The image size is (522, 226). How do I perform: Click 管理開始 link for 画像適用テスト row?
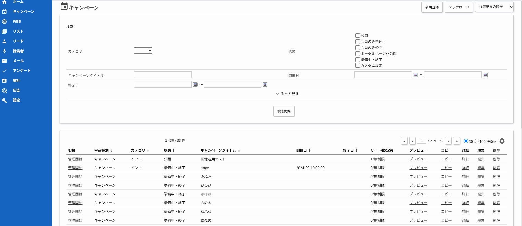click(x=75, y=159)
